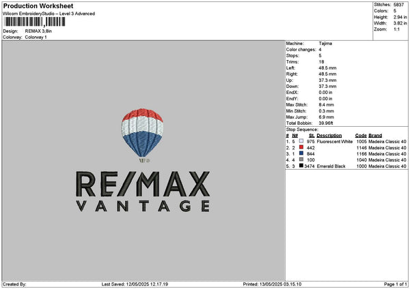
Task: Click the Description column header
Action: click(329, 136)
